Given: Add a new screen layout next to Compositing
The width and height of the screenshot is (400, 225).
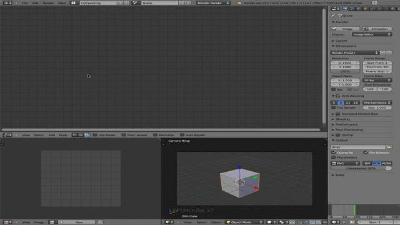Looking at the screenshot, I should click(120, 2).
